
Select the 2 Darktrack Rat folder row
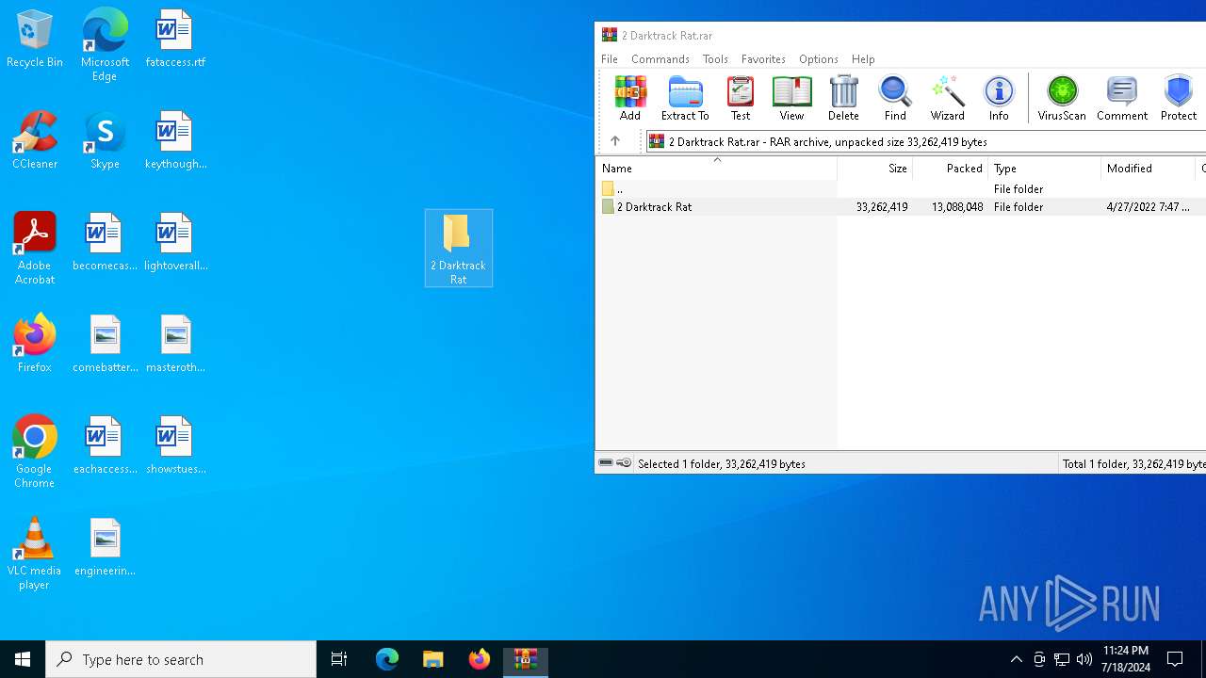tap(901, 206)
